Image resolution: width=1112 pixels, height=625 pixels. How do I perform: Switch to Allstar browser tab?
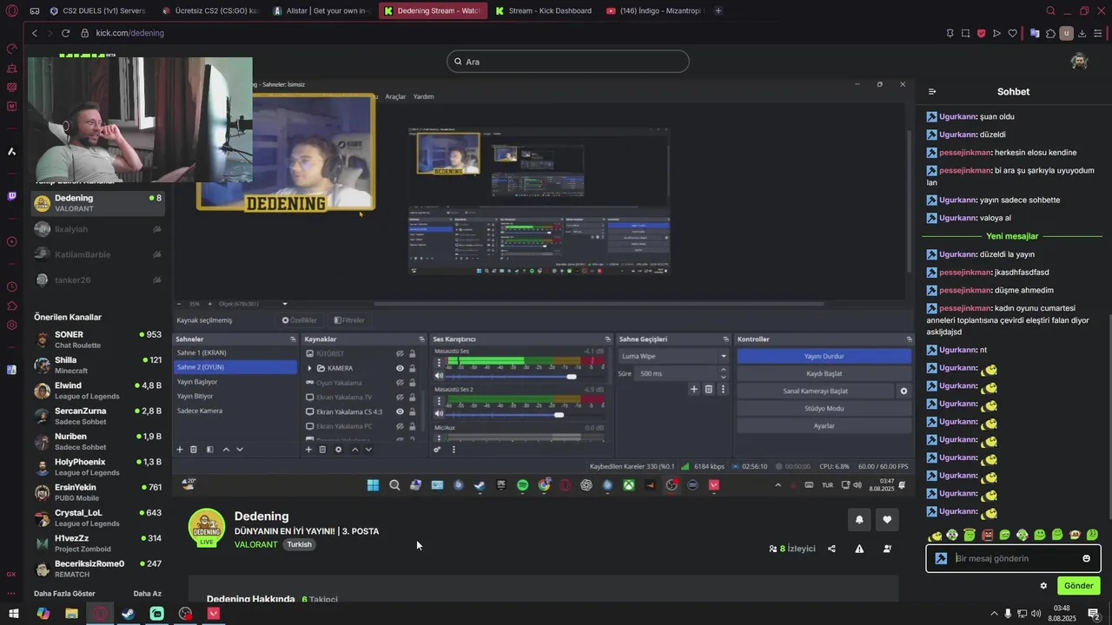coord(321,11)
